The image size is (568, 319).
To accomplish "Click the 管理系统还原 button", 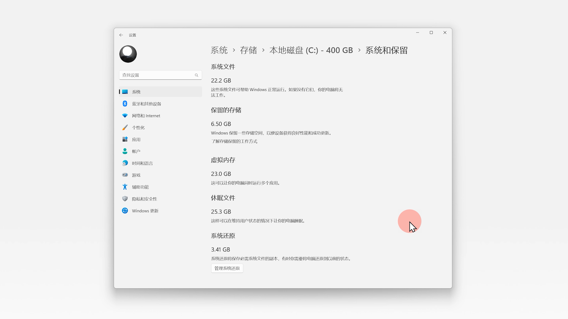I will tap(227, 268).
